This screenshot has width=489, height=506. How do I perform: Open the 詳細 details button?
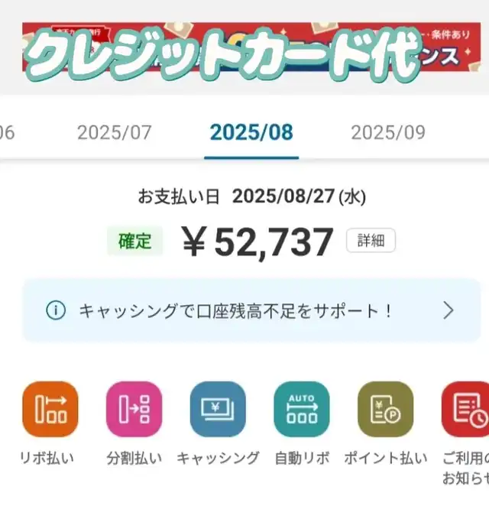[371, 241]
